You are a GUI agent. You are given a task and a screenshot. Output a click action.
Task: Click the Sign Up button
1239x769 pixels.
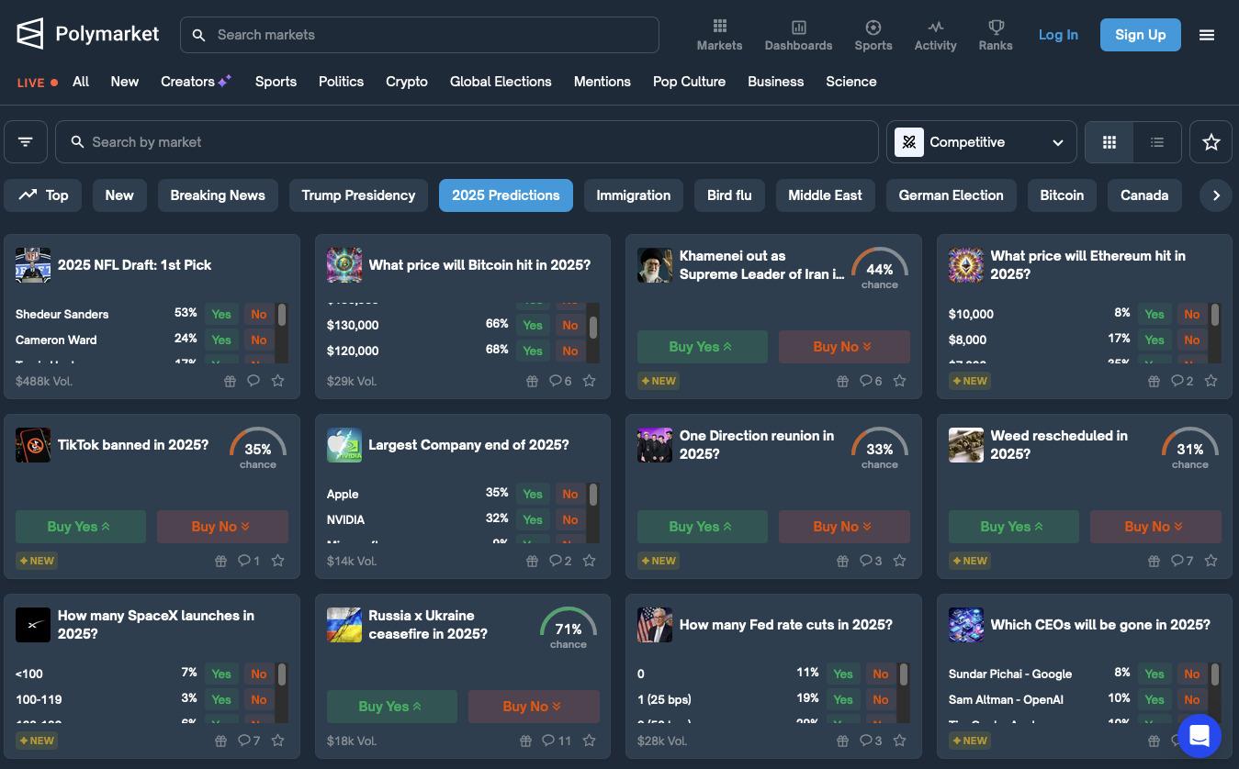pyautogui.click(x=1140, y=35)
